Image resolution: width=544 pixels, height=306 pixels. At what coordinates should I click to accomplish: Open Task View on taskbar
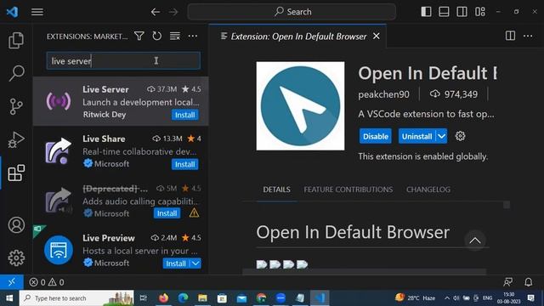tap(144, 298)
